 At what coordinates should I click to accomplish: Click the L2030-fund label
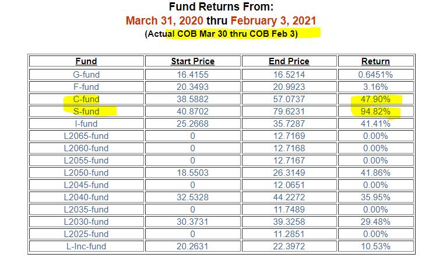pos(86,222)
